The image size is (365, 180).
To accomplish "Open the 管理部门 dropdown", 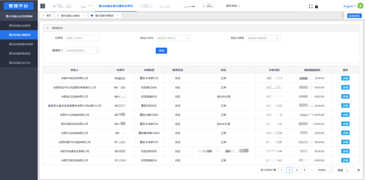I will tap(82, 51).
